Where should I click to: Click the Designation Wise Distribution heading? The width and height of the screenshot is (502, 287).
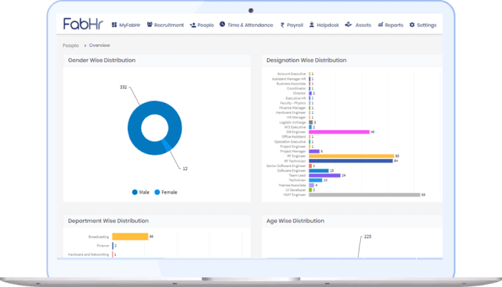click(x=306, y=60)
